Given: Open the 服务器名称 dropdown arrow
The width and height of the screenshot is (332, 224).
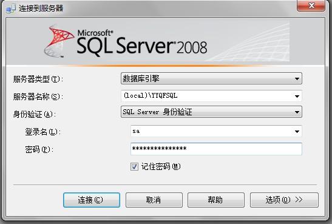Looking at the screenshot, I should pyautogui.click(x=297, y=97).
